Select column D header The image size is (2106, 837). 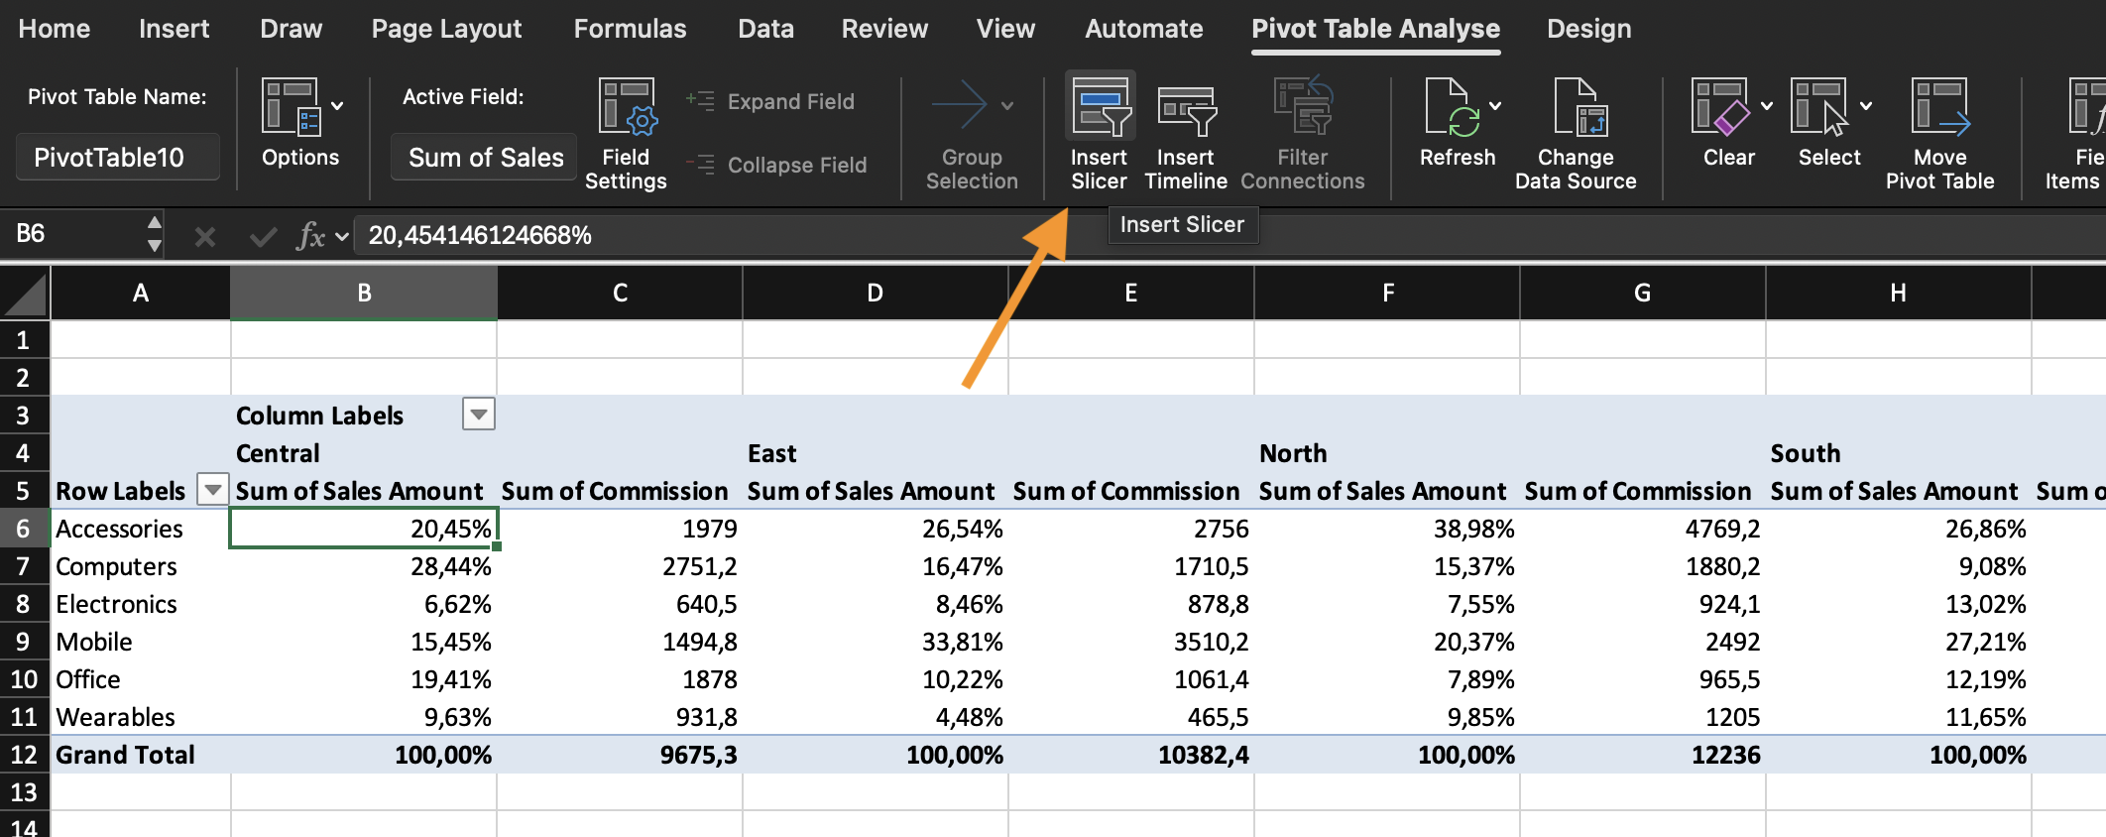[x=875, y=293]
